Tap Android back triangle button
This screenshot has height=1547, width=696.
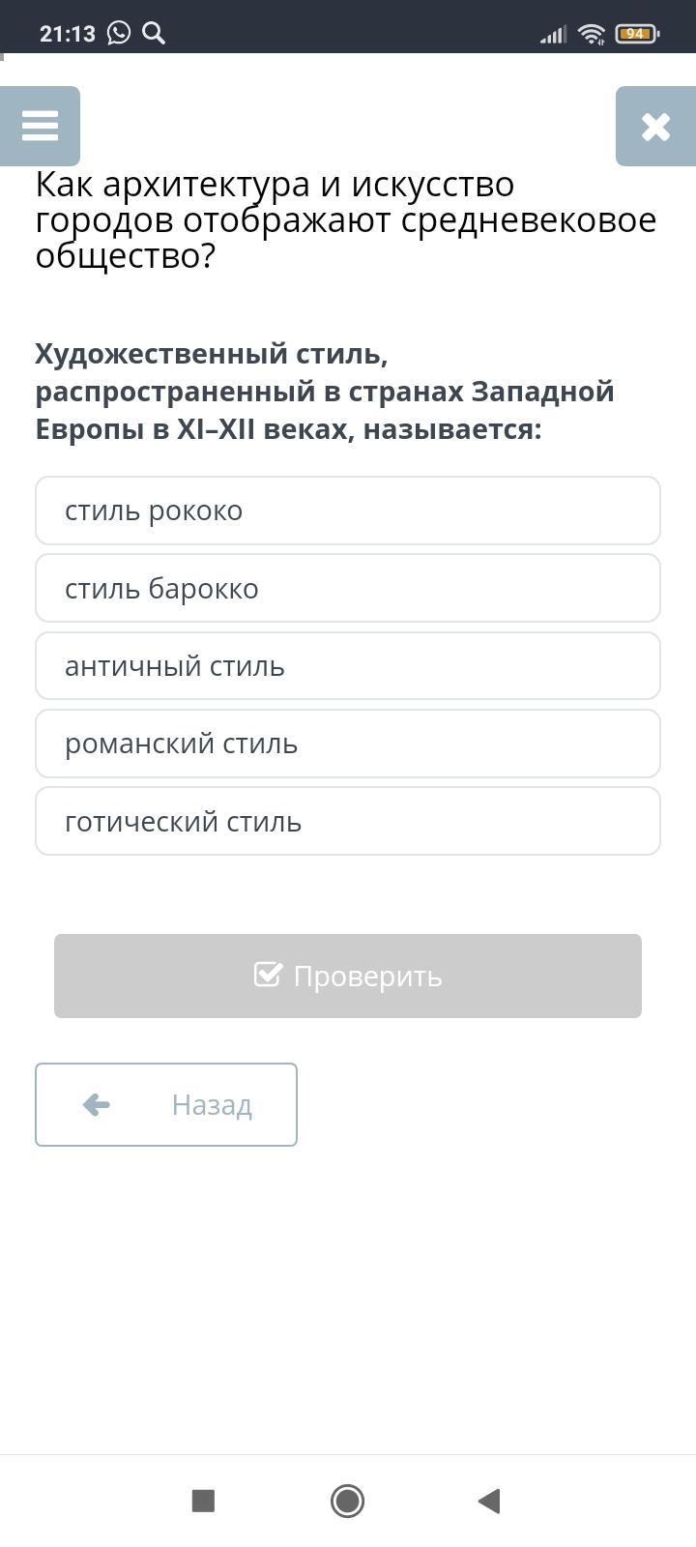pos(489,1501)
